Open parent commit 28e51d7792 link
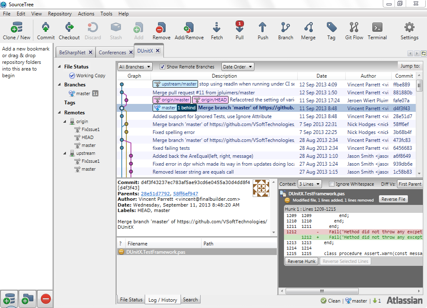 (x=155, y=194)
